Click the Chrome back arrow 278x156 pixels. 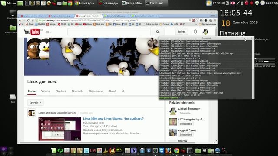[20, 20]
